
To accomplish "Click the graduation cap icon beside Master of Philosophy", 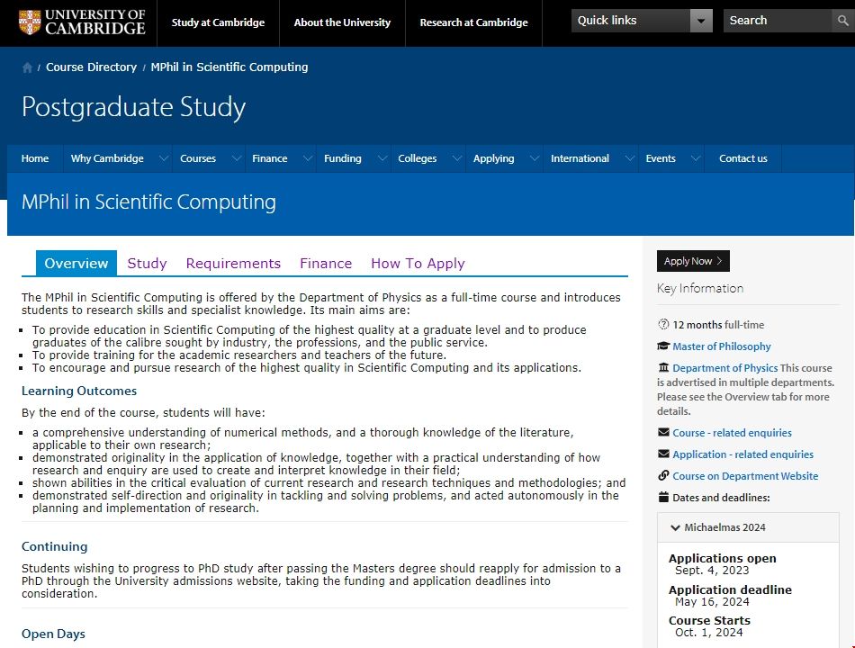I will (664, 346).
